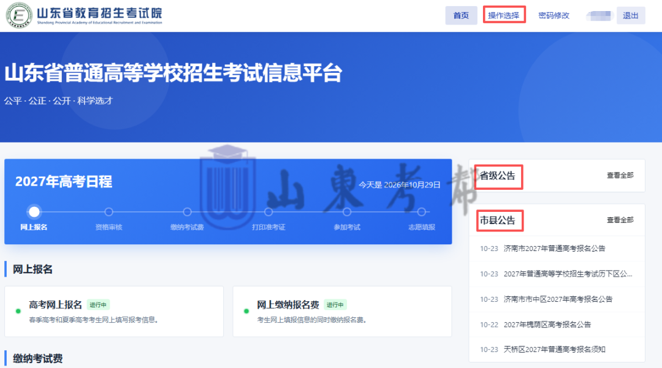Click the 省级公告 panel heading
This screenshot has height=368, width=662.
coord(498,176)
